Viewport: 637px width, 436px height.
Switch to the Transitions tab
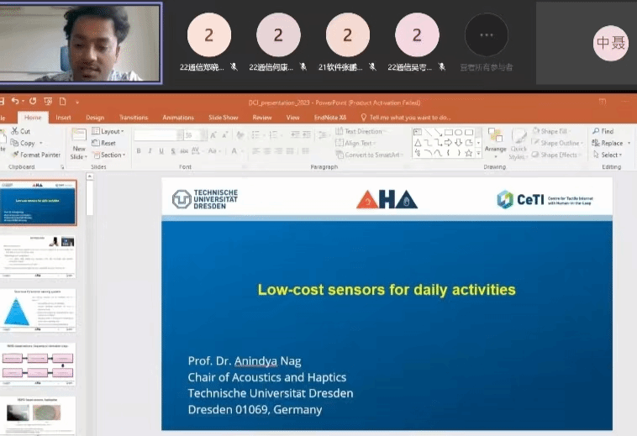(134, 118)
